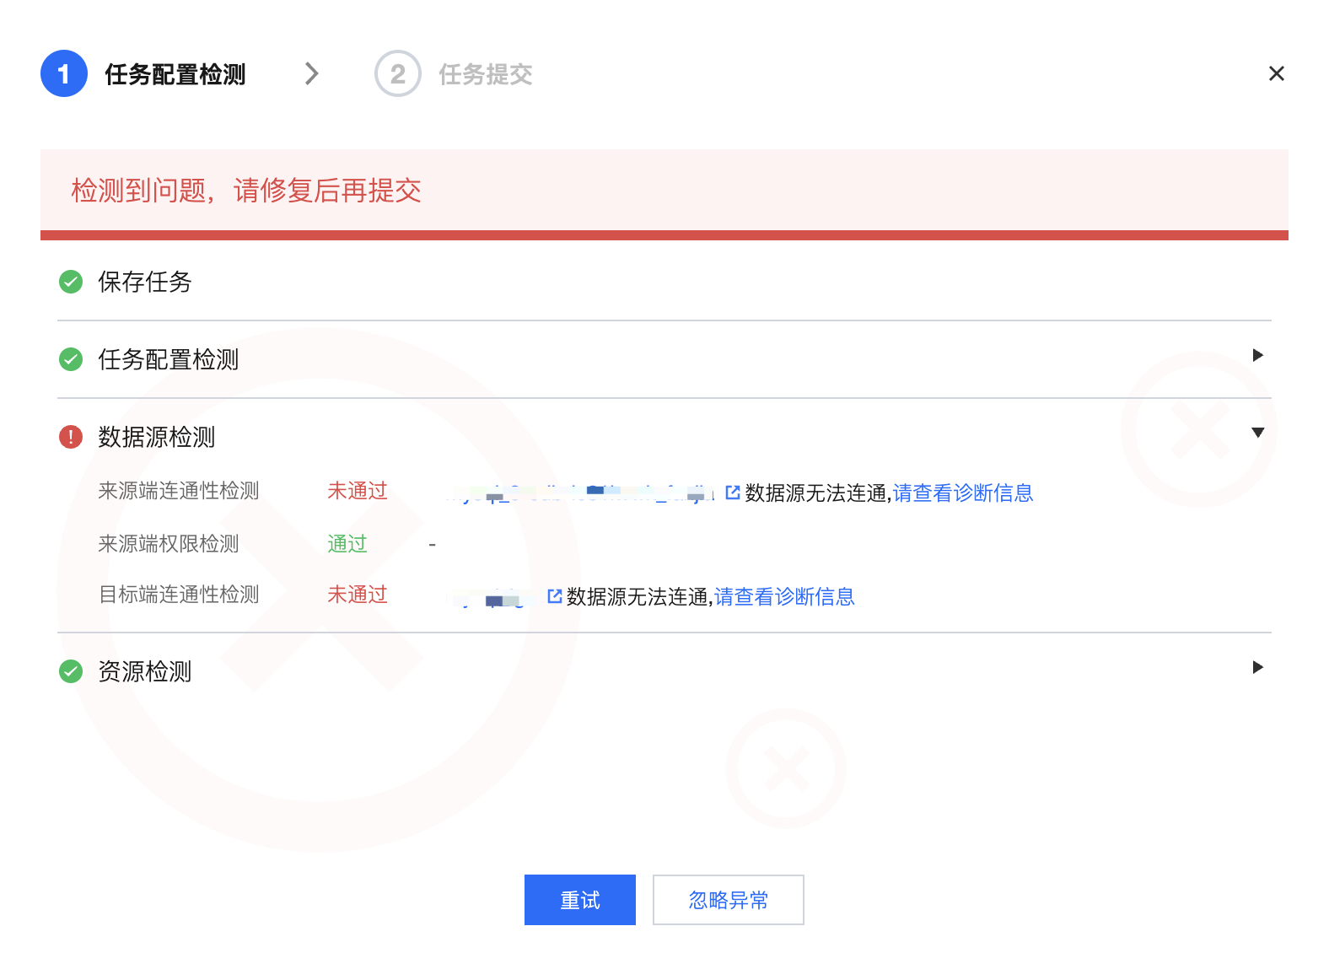This screenshot has height=953, width=1329.
Task: Click external link icon in 来源端连通性检测 row
Action: 732,493
